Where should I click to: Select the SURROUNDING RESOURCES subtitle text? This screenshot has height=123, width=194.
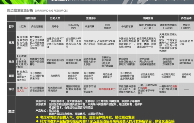pos(51,11)
